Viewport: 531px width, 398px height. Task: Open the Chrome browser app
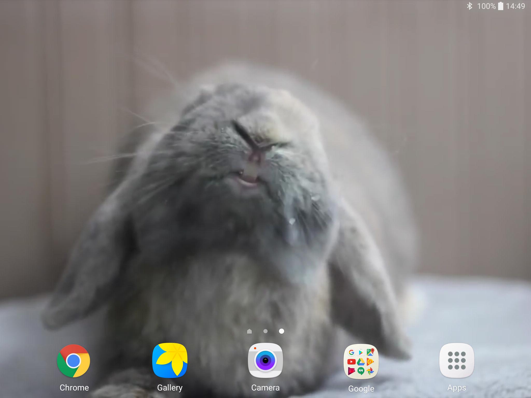point(74,361)
